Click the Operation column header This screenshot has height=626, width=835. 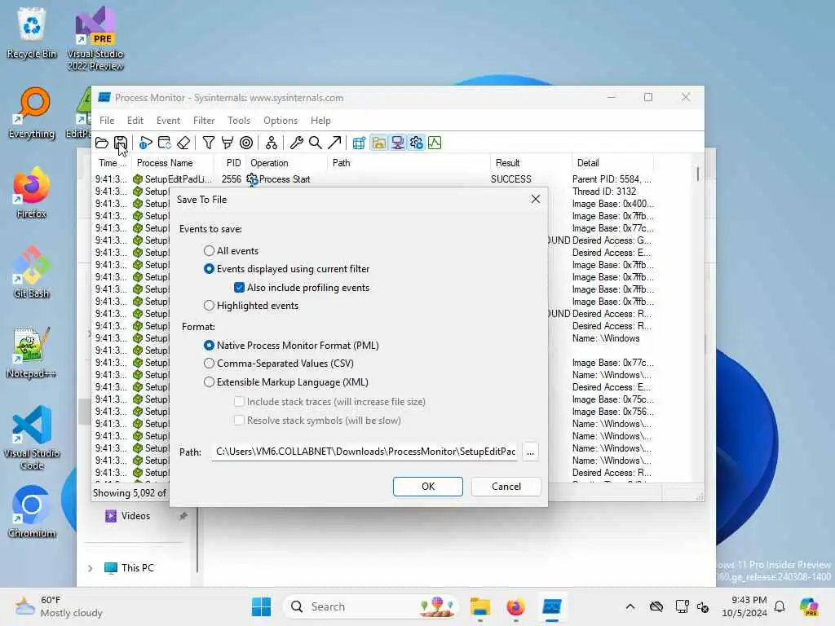(x=287, y=163)
